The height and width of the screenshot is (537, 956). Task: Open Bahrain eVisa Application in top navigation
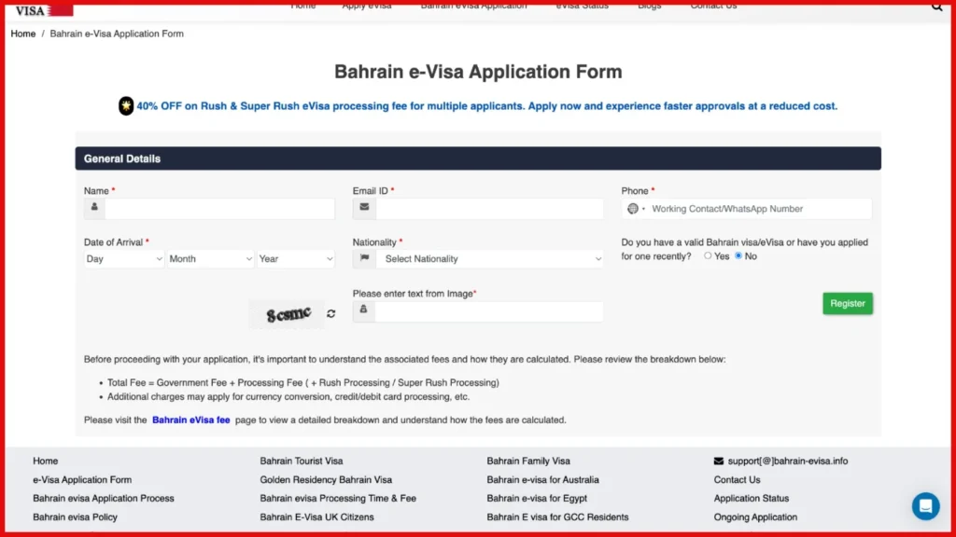click(x=473, y=6)
